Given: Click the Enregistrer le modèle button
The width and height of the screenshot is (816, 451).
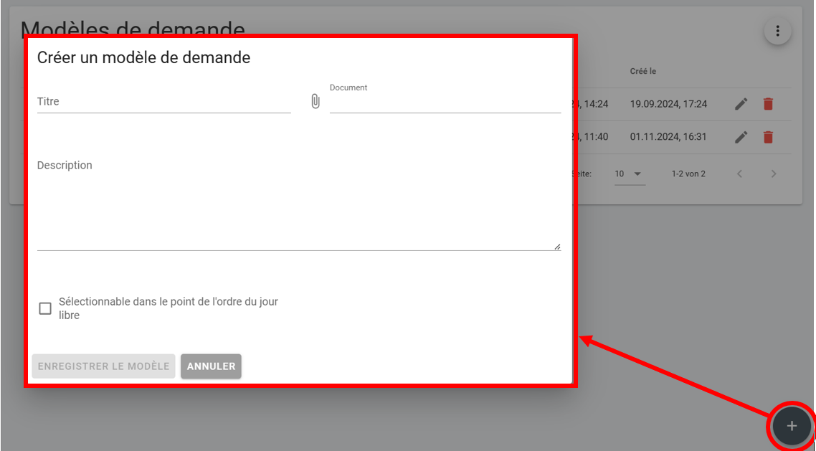Looking at the screenshot, I should [104, 366].
